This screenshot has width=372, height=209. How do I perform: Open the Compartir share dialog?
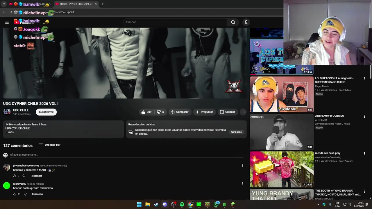180,112
